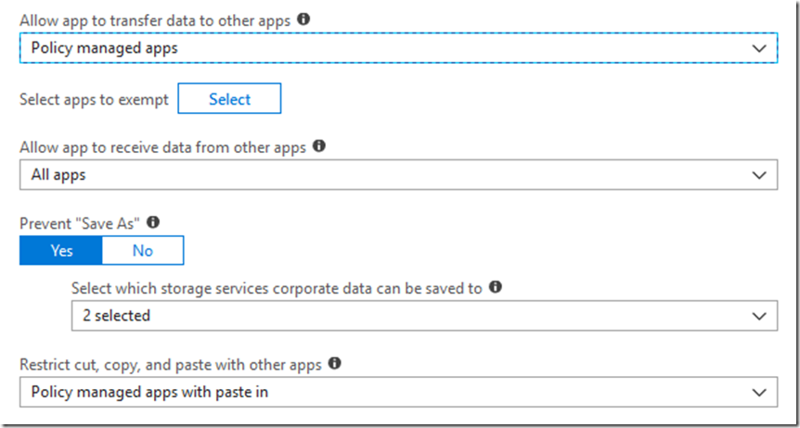Set Prevent Save As to Yes
This screenshot has width=800, height=428.
[x=61, y=250]
